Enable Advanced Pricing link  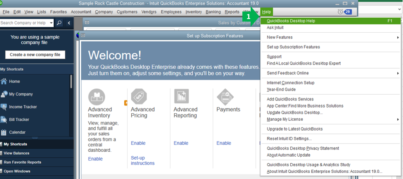pos(138,143)
